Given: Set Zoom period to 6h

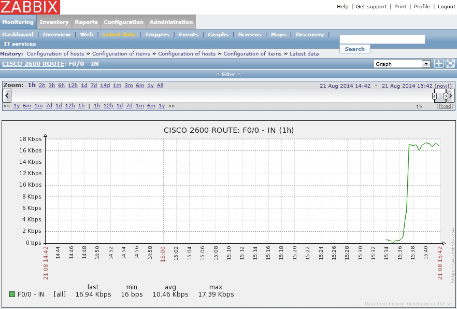Looking at the screenshot, I should [62, 86].
